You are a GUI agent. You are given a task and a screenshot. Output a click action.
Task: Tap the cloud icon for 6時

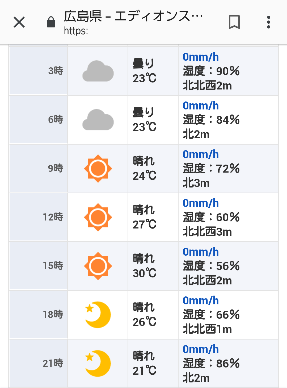98,120
